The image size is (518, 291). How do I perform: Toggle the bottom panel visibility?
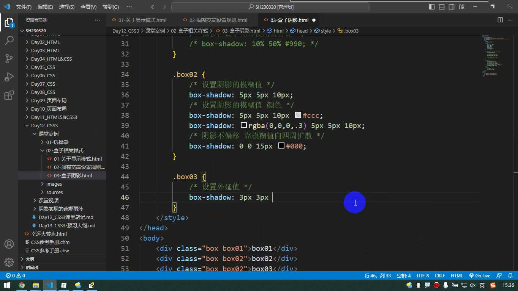pyautogui.click(x=442, y=7)
